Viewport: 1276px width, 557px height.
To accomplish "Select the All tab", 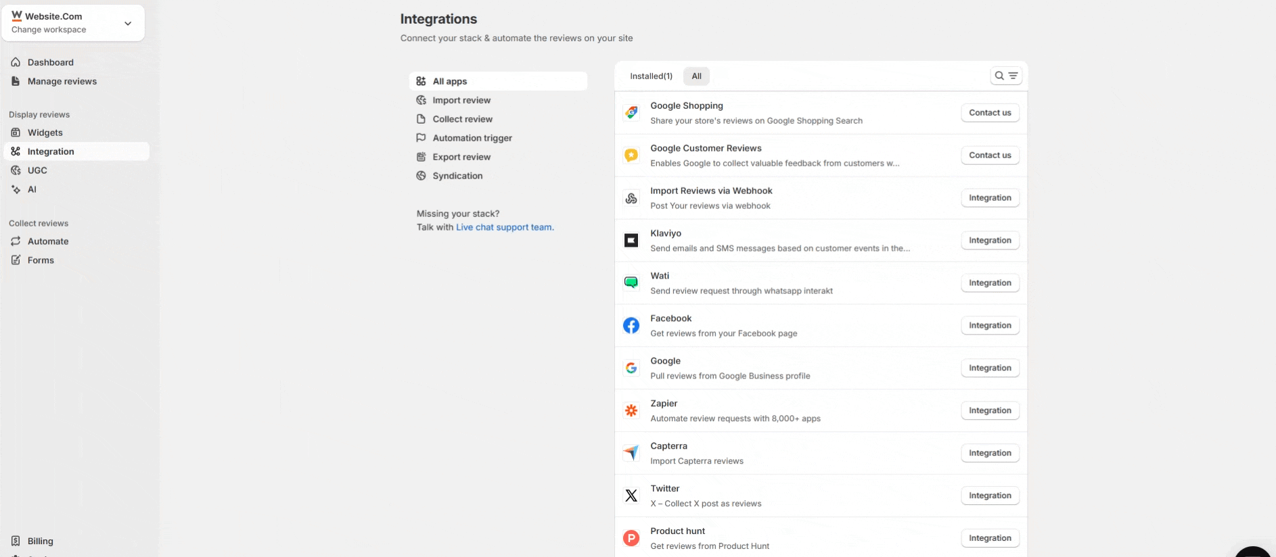I will [696, 76].
